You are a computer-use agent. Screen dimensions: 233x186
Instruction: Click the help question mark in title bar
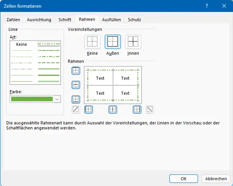point(207,6)
